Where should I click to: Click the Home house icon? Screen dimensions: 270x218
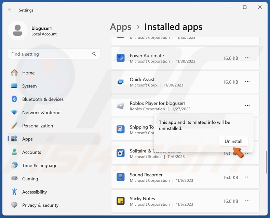14,73
